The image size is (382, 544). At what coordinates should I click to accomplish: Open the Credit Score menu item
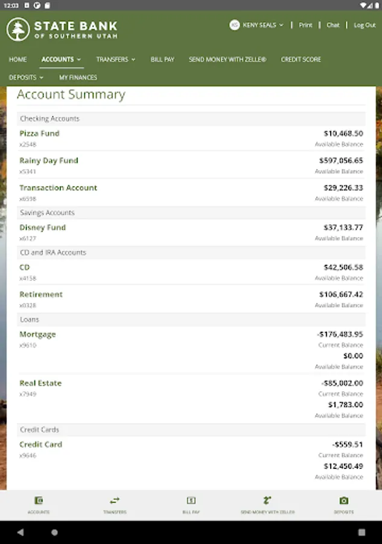tap(301, 59)
